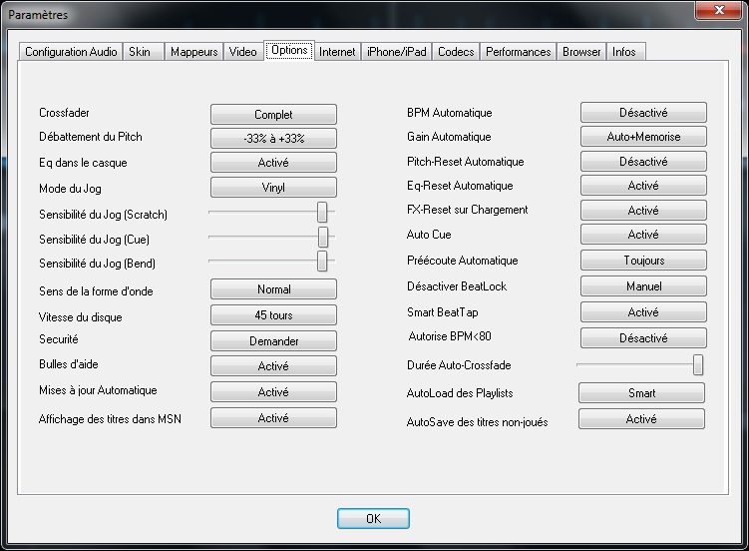The width and height of the screenshot is (749, 551).
Task: Disable Auto Cue option
Action: click(x=643, y=235)
